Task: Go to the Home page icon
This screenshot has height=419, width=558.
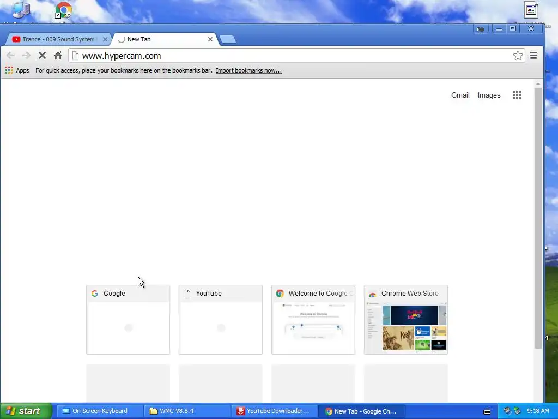Action: click(58, 56)
